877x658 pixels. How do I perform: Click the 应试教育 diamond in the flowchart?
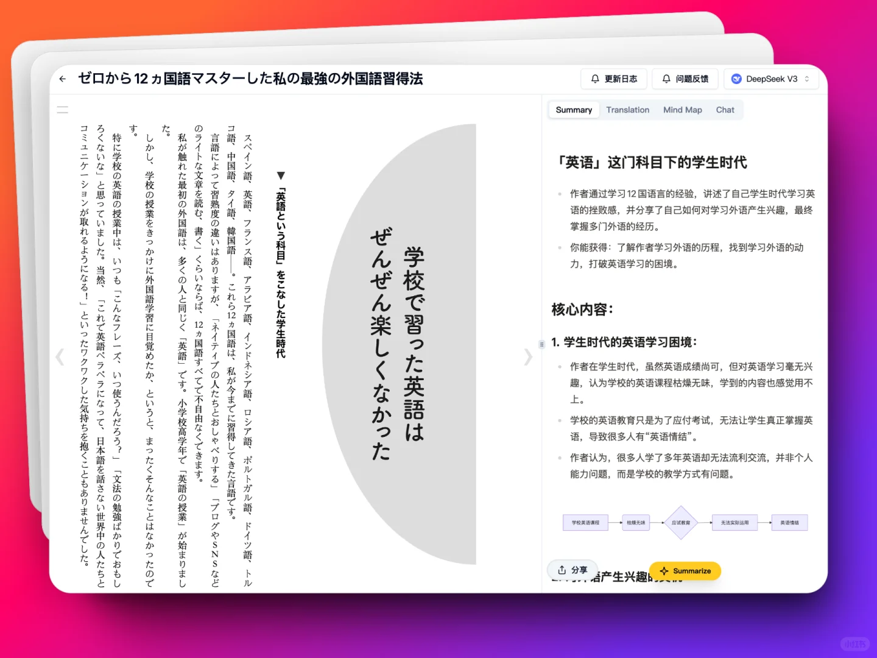tap(681, 522)
